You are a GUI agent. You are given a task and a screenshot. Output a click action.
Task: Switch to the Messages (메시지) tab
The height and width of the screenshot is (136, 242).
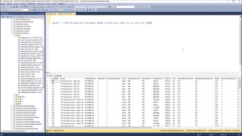coord(57,76)
